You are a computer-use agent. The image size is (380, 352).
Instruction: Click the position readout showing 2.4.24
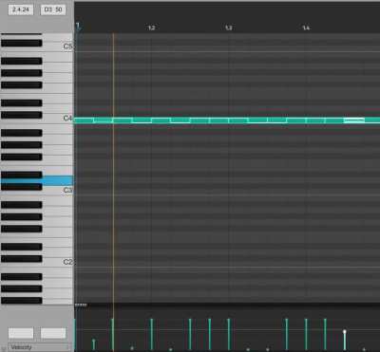coord(21,9)
